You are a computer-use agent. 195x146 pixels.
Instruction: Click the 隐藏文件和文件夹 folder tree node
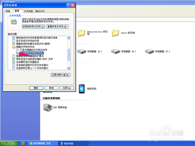23,47
